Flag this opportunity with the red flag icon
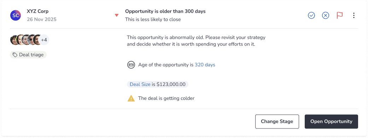This screenshot has height=138, width=368. point(340,16)
